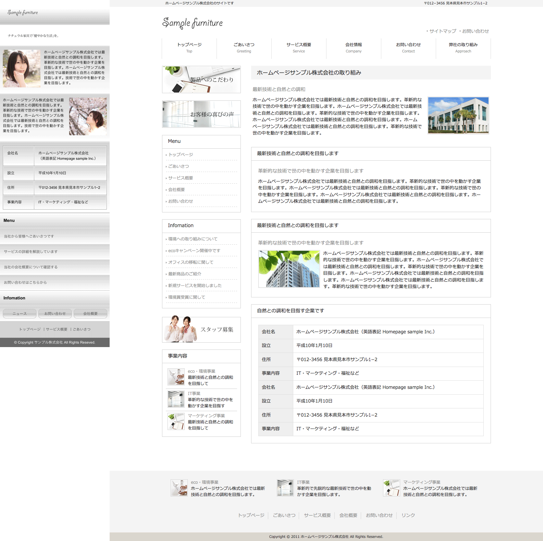Screen dimensions: 543x541
Task: Click the サイトマップ link in header
Action: coord(443,31)
